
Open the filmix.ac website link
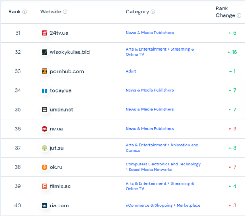click(60, 186)
